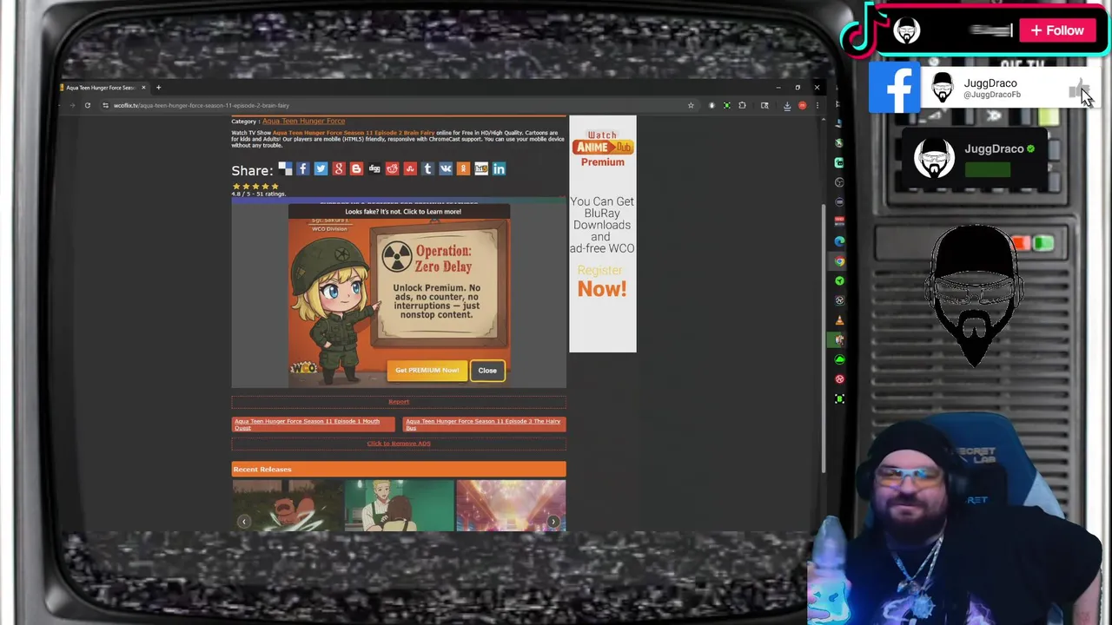Click the TikTok logo in stream overlay

(x=864, y=30)
